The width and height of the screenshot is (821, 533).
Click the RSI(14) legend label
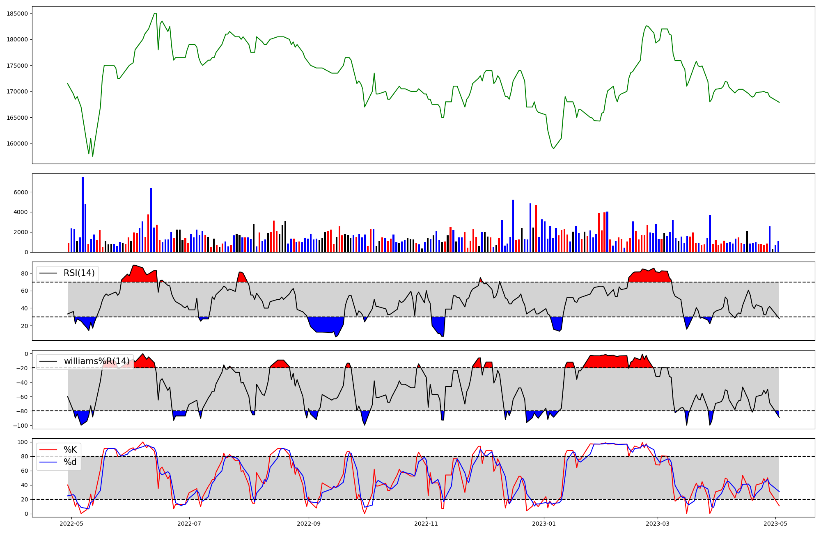pos(79,273)
